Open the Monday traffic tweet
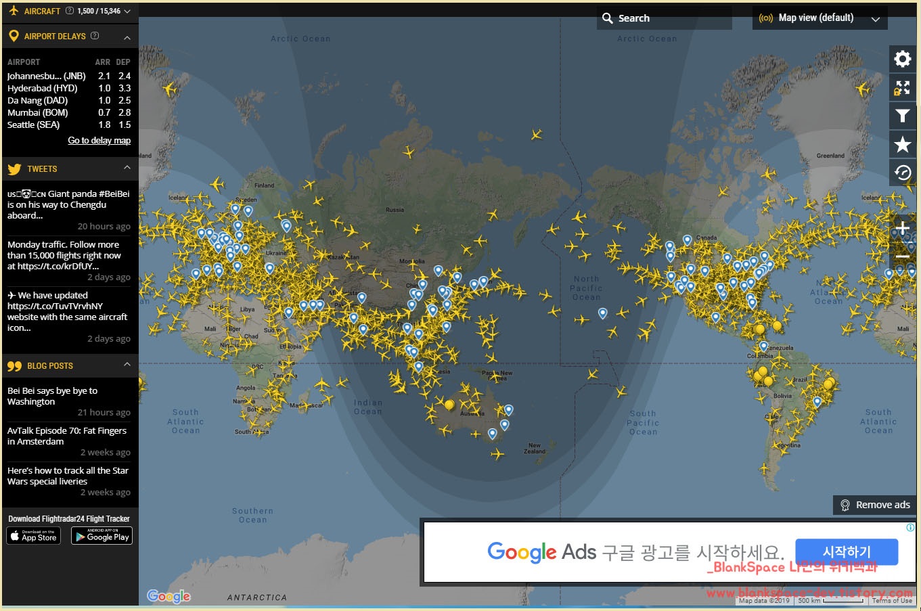 point(64,255)
